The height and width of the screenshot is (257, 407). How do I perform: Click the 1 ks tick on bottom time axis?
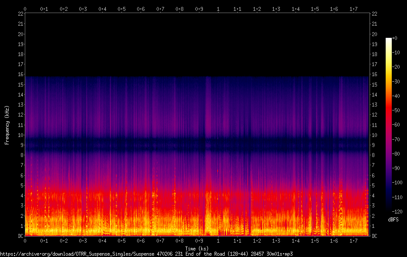(x=218, y=240)
